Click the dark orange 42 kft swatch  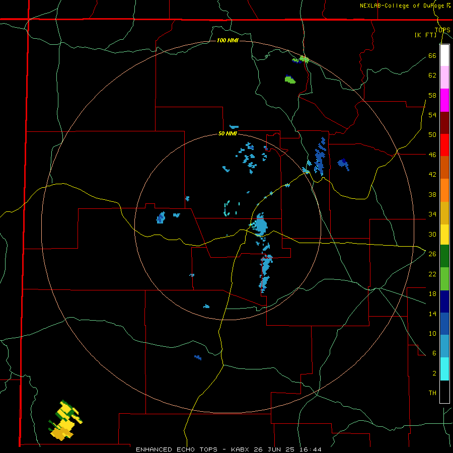coord(444,167)
